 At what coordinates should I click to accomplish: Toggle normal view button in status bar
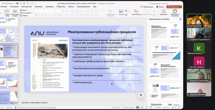pyautogui.click(x=138, y=108)
